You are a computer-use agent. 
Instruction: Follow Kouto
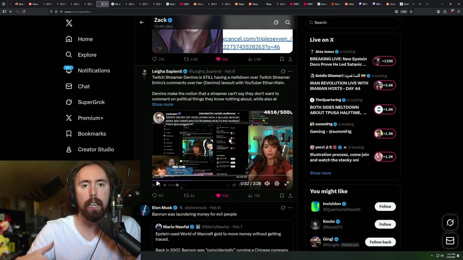click(x=385, y=224)
